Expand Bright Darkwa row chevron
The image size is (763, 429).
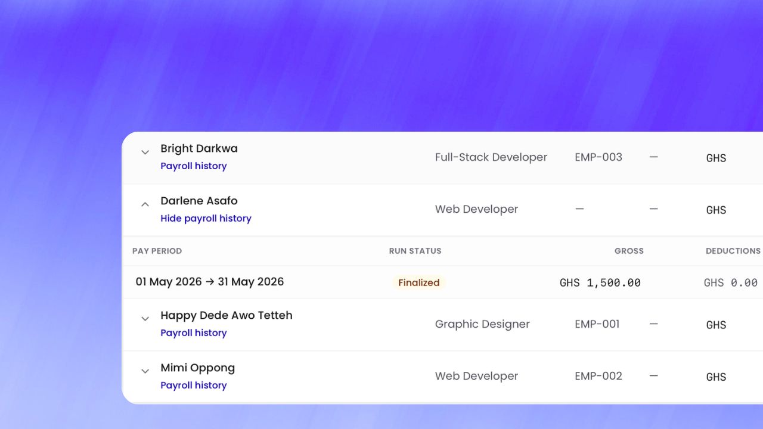pyautogui.click(x=145, y=152)
